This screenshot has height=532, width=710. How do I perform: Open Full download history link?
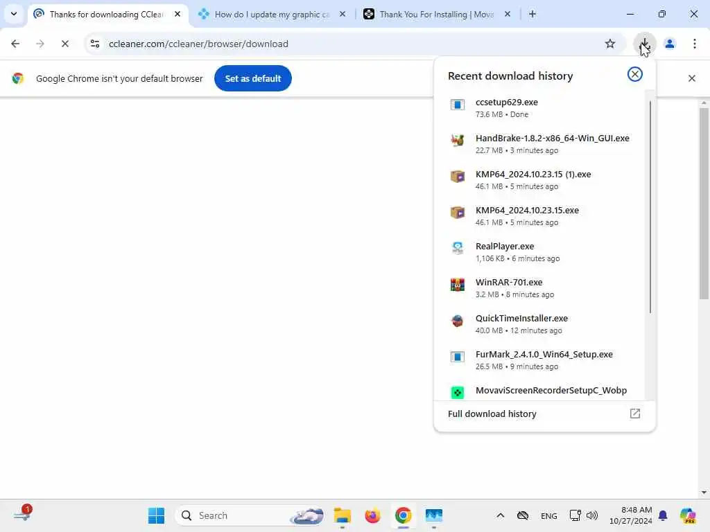coord(544,414)
